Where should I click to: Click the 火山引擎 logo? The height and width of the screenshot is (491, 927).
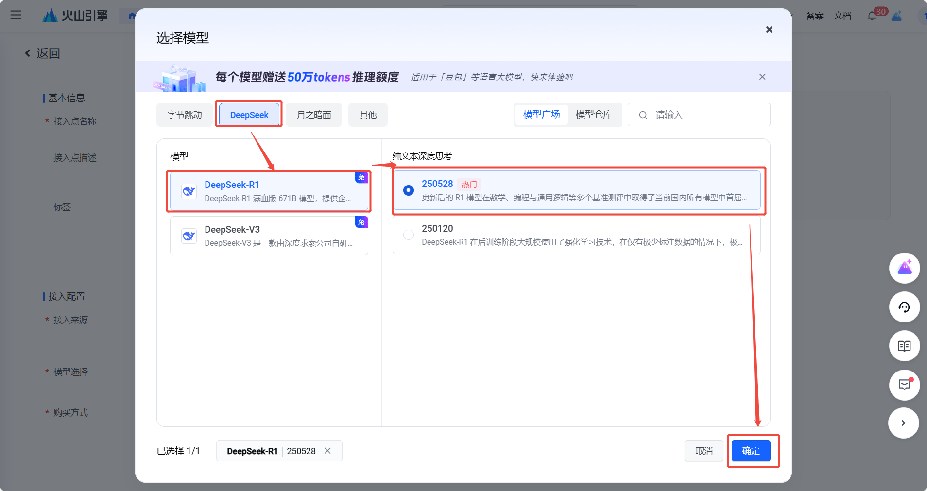click(x=75, y=16)
